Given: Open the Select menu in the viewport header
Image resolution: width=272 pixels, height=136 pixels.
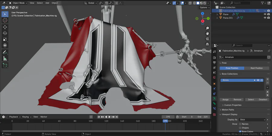Looking at the screenshot, I should (40, 3).
